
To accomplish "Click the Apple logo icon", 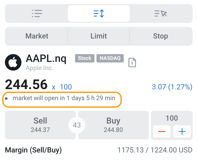I will 13,62.
